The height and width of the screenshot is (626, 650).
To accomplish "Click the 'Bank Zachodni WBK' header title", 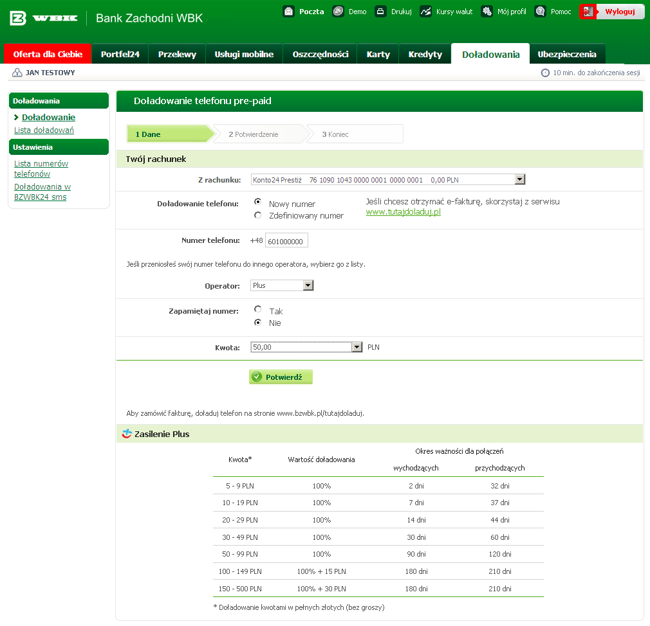I will (149, 18).
